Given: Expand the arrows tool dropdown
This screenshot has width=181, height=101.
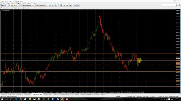Looking at the screenshot, I should [28, 8].
